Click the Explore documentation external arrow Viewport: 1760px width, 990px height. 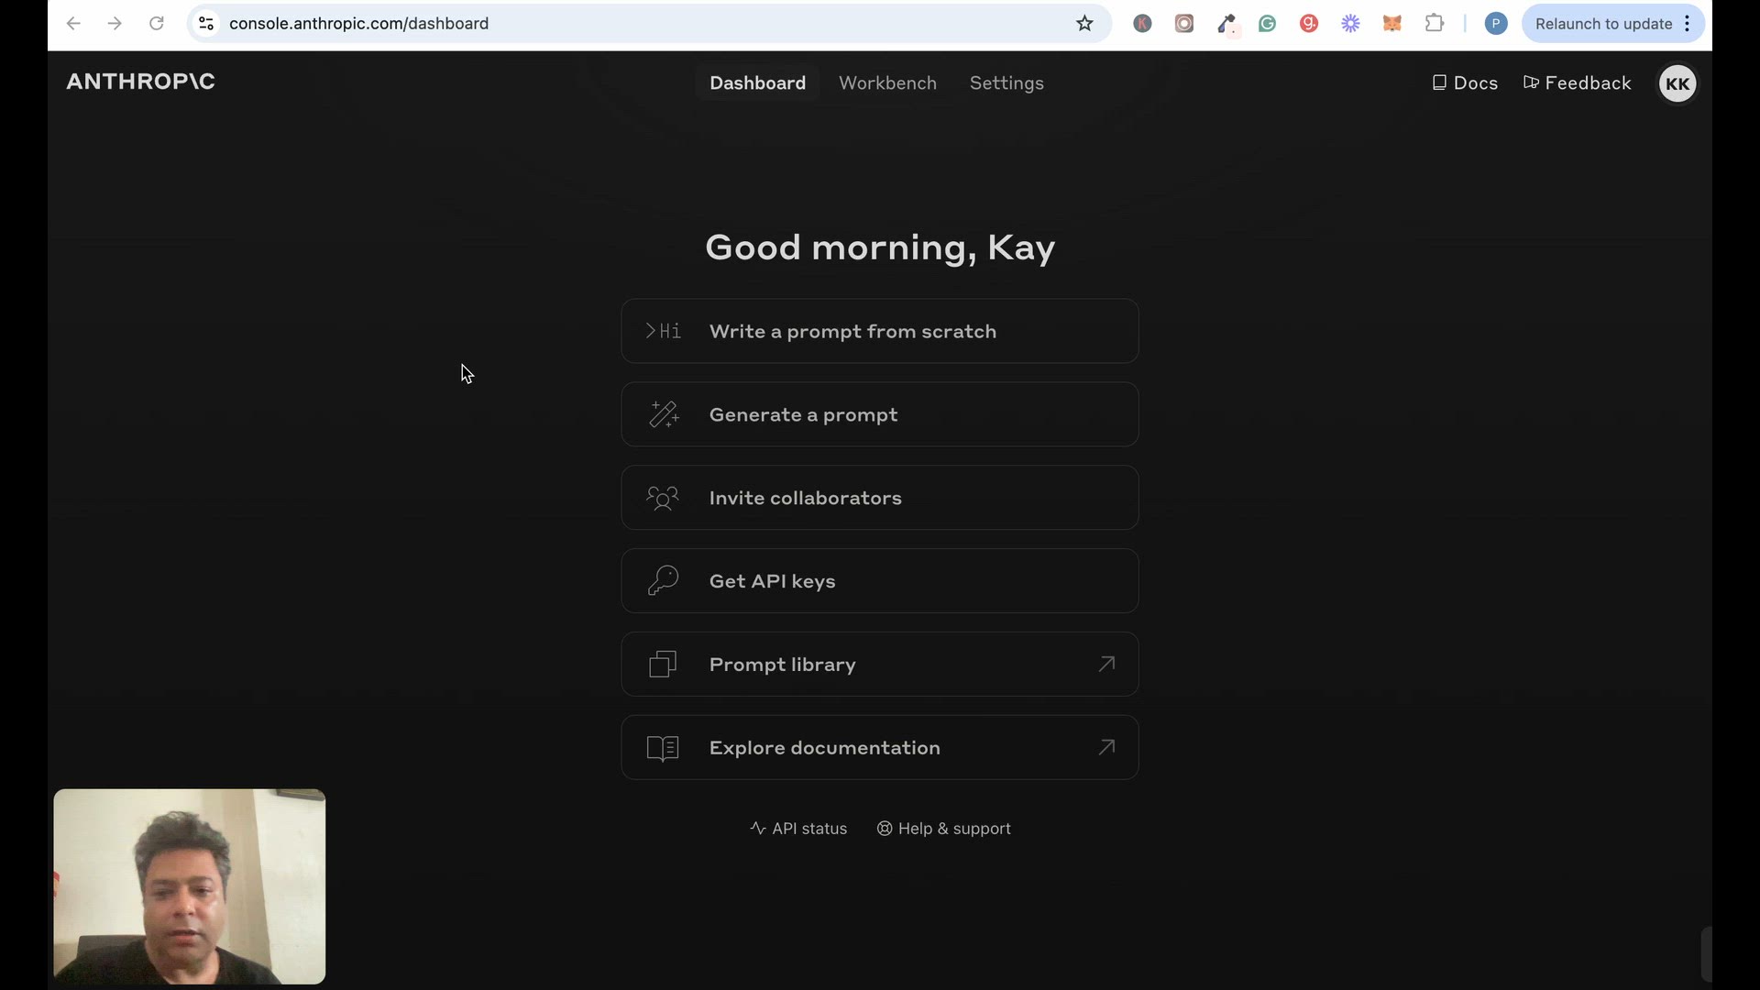[1106, 747]
